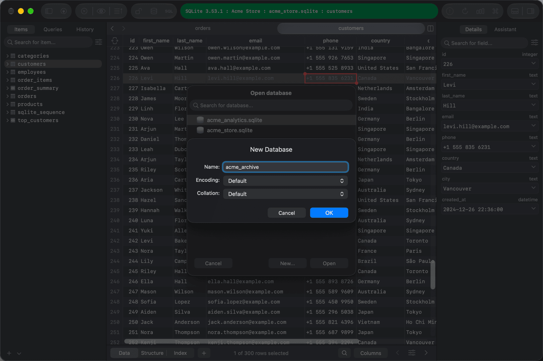This screenshot has height=361, width=543.
Task: Click the split pane icon beside customers tab
Action: [430, 28]
